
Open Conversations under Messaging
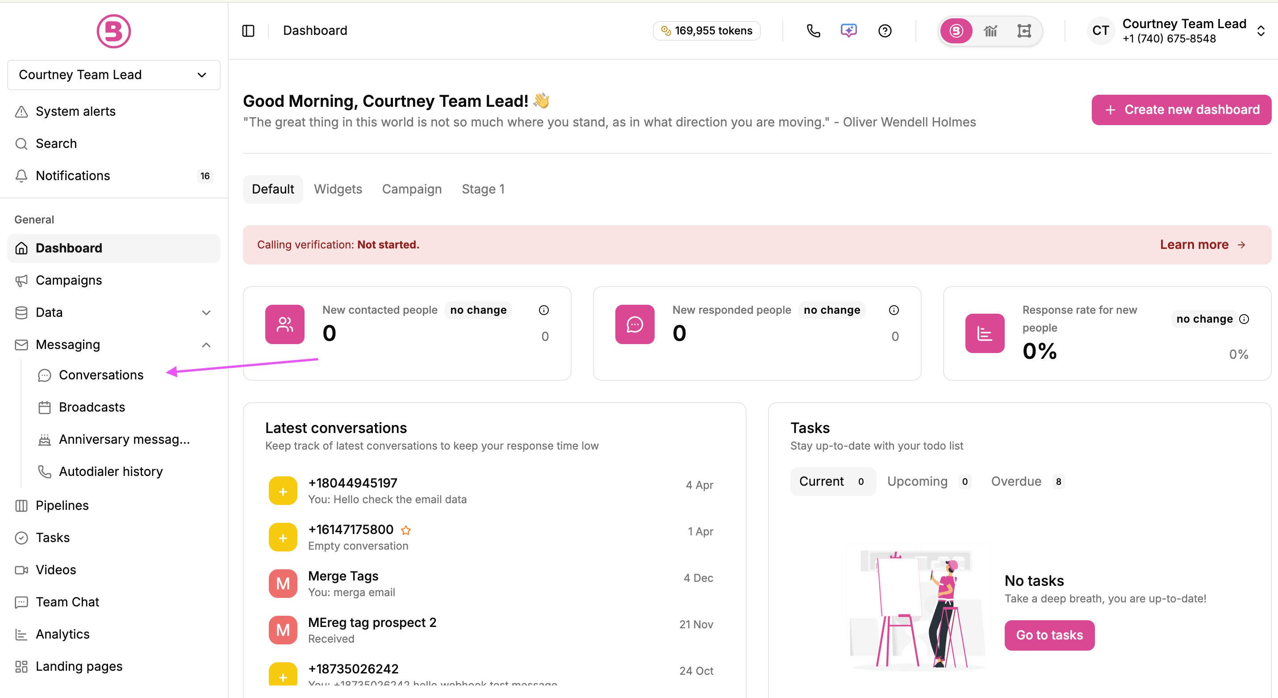101,375
